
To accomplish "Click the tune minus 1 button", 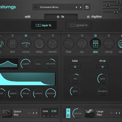I will tap(48, 116).
